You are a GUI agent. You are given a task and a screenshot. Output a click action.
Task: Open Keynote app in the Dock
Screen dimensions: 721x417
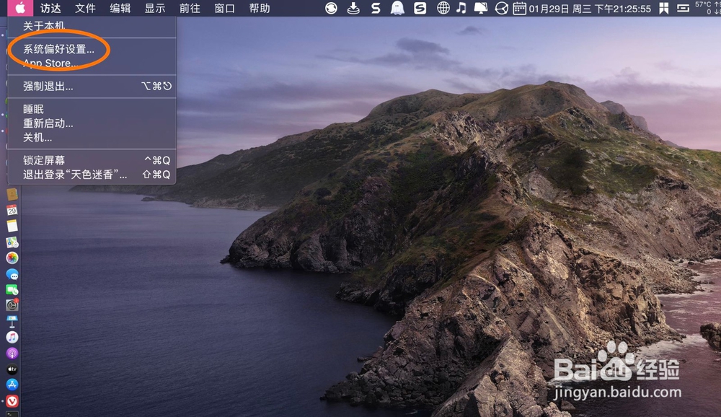(12, 321)
